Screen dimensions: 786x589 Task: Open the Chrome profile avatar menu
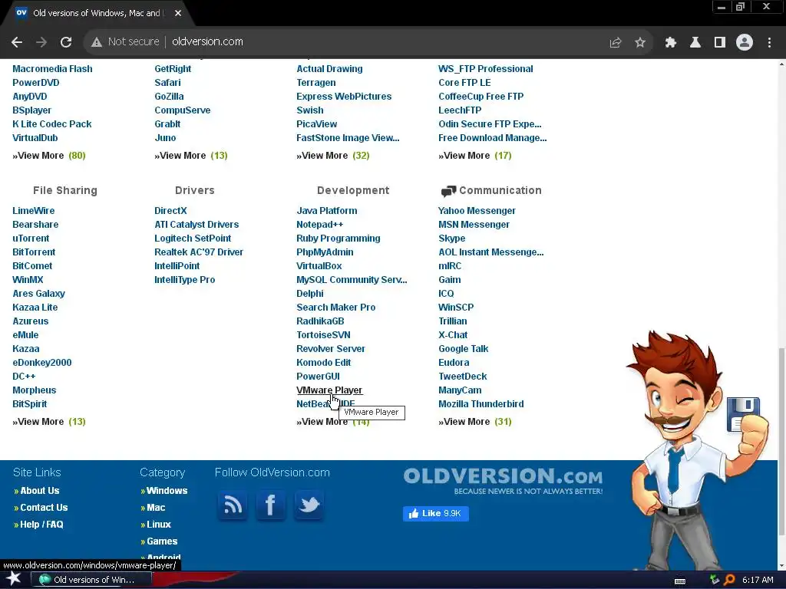745,43
